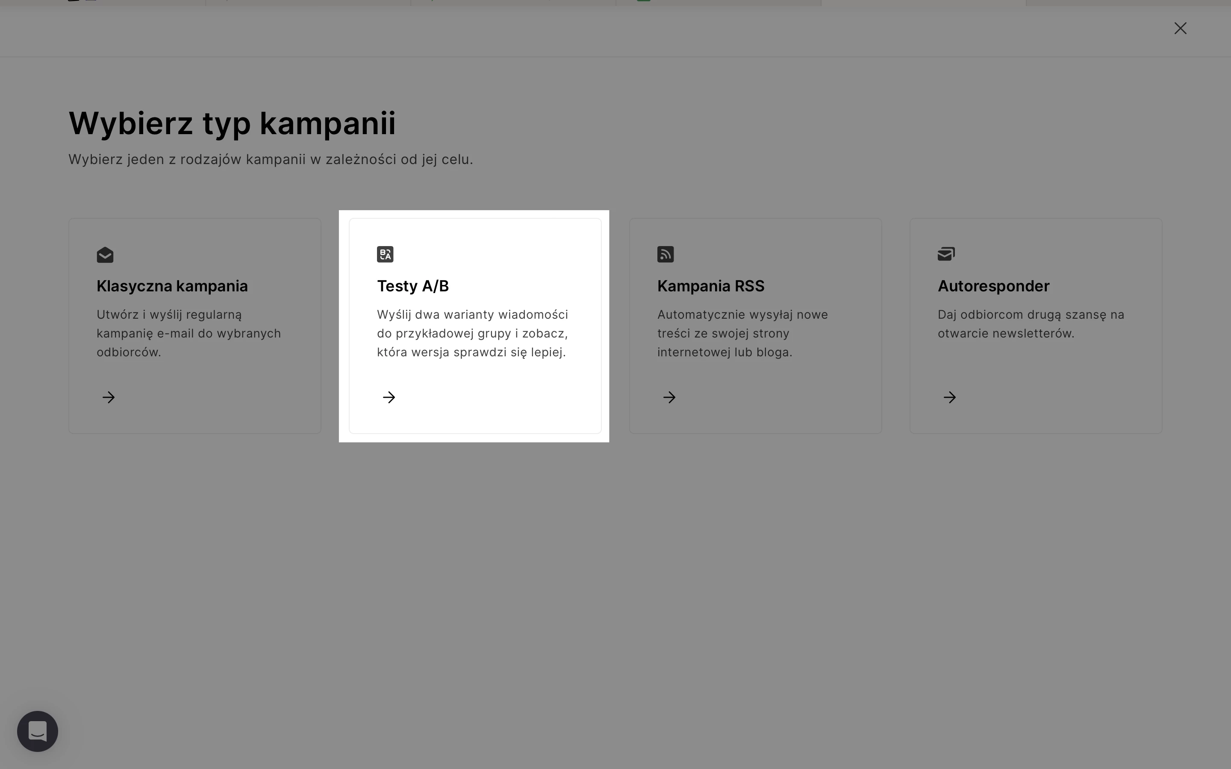Click Klasyczna kampania description text
This screenshot has width=1231, height=769.
coord(188,333)
